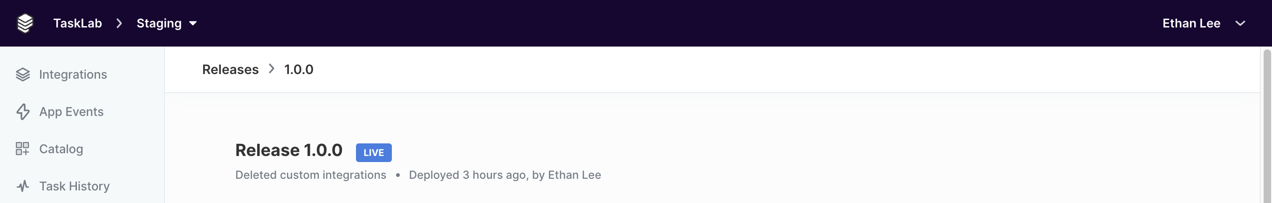
Task: Click the TaskLab breadcrumb link
Action: pyautogui.click(x=77, y=23)
